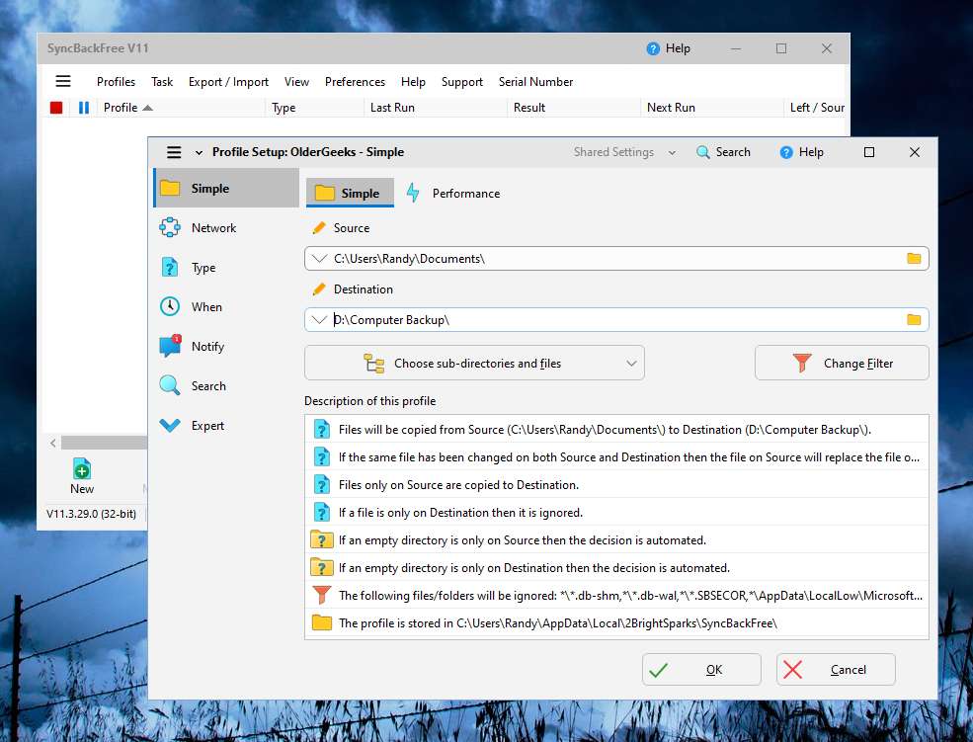Click folder-question icon for empty directory on Destination
Screen dimensions: 973x742
coord(321,568)
